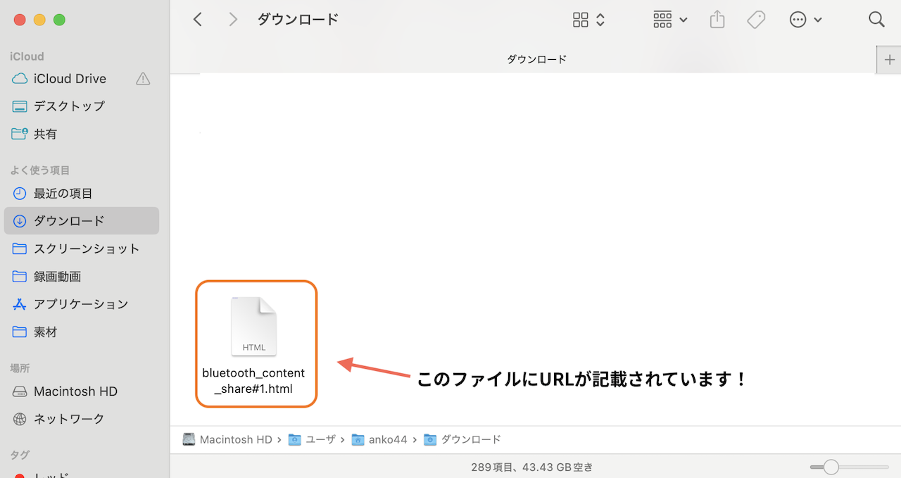This screenshot has height=478, width=901.
Task: Adjust the icon size slider
Action: [x=831, y=467]
